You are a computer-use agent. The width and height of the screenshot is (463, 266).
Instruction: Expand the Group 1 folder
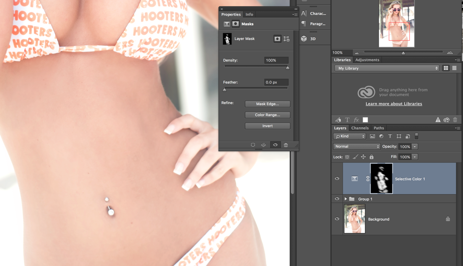345,199
